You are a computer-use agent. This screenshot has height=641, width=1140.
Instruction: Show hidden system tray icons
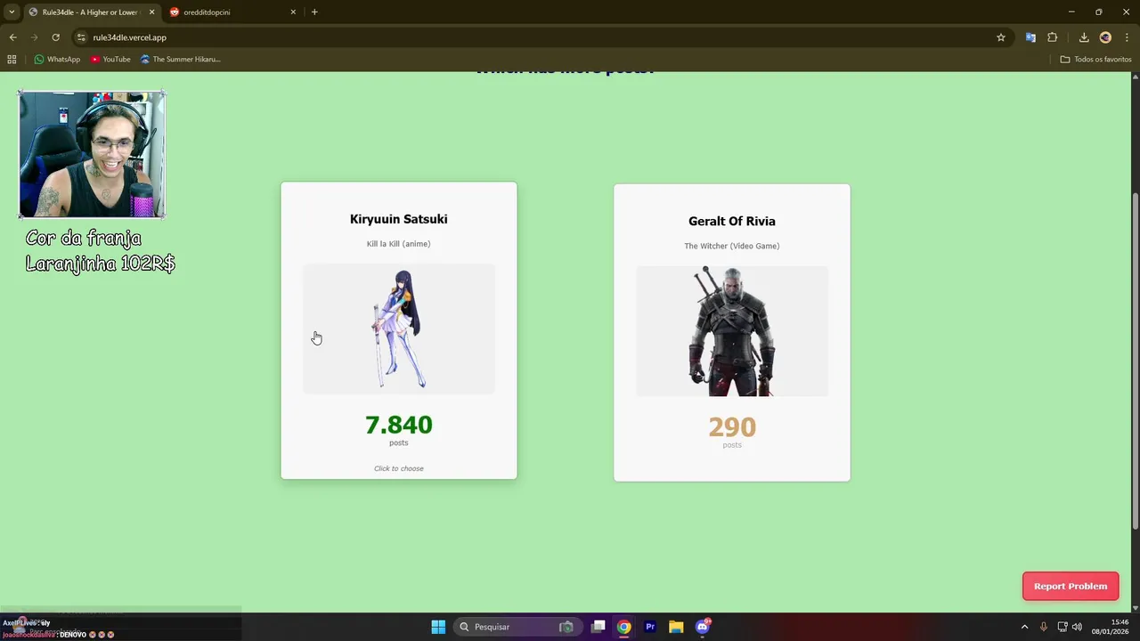[1024, 627]
